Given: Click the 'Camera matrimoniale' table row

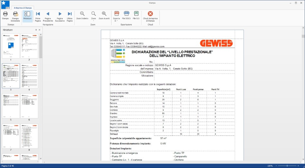Looking at the screenshot, I should [x=172, y=93].
